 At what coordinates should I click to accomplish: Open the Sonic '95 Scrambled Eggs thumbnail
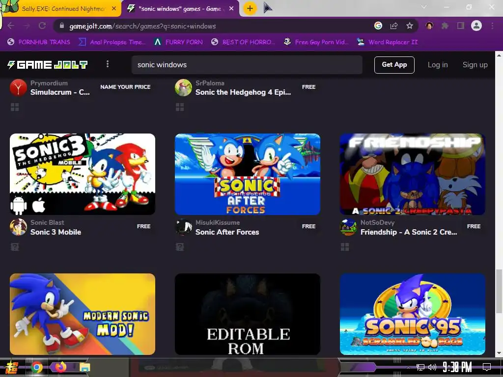pos(413,314)
